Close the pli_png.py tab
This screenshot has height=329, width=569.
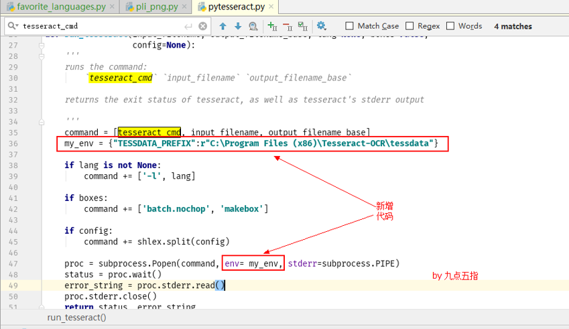pyautogui.click(x=184, y=7)
